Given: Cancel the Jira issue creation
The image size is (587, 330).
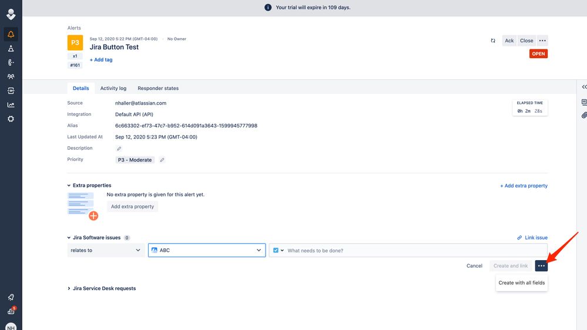Looking at the screenshot, I should point(474,265).
